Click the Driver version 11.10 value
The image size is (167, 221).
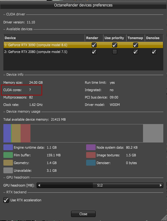31,22
